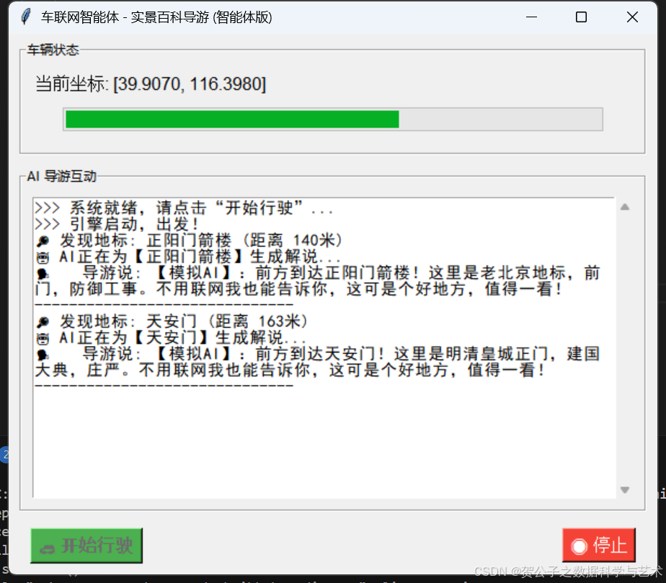Click the robot icon on the 天安门 AI line

(x=41, y=338)
